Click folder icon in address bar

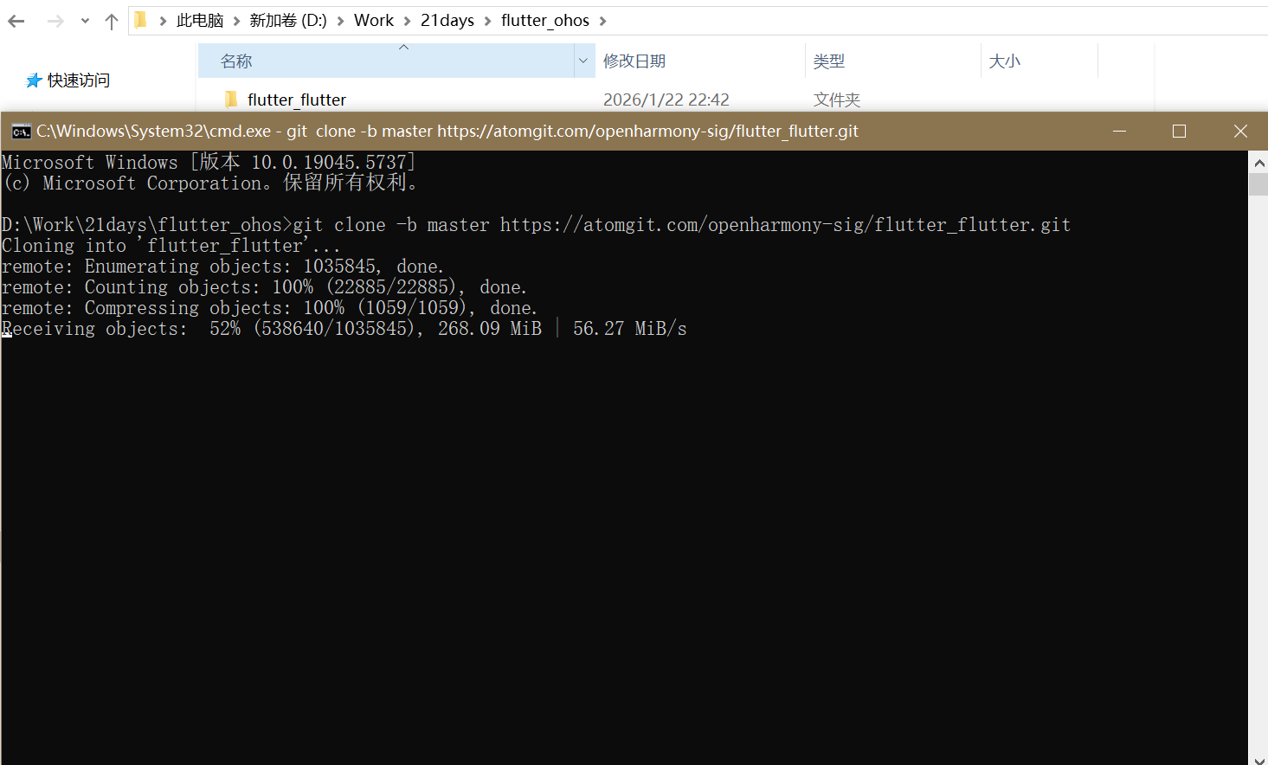pos(141,20)
